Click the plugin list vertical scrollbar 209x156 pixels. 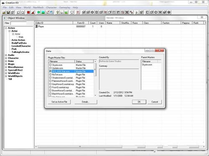(x=95, y=78)
